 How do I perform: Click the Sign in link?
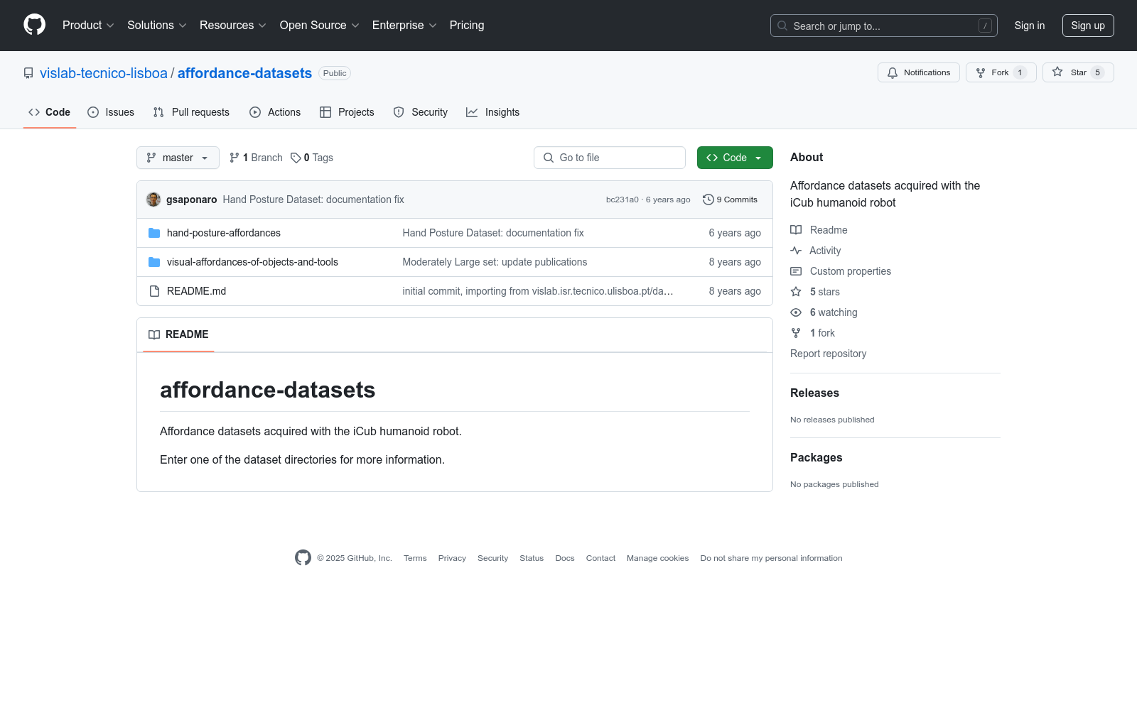[x=1030, y=26]
